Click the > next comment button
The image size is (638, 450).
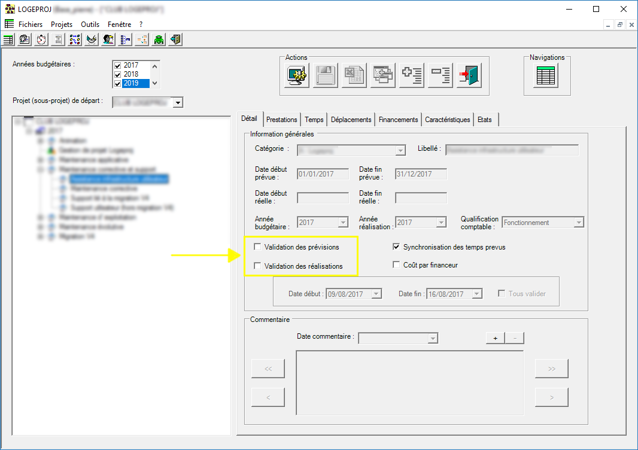(x=552, y=397)
